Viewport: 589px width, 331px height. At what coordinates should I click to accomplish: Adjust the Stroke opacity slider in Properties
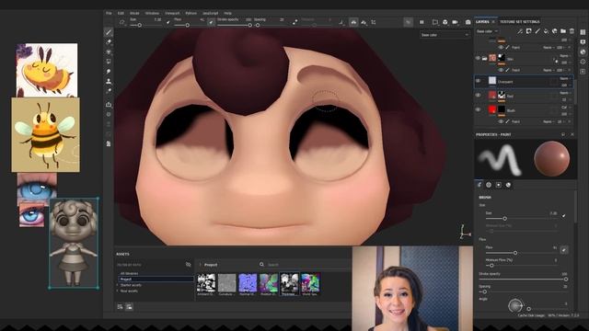click(523, 280)
